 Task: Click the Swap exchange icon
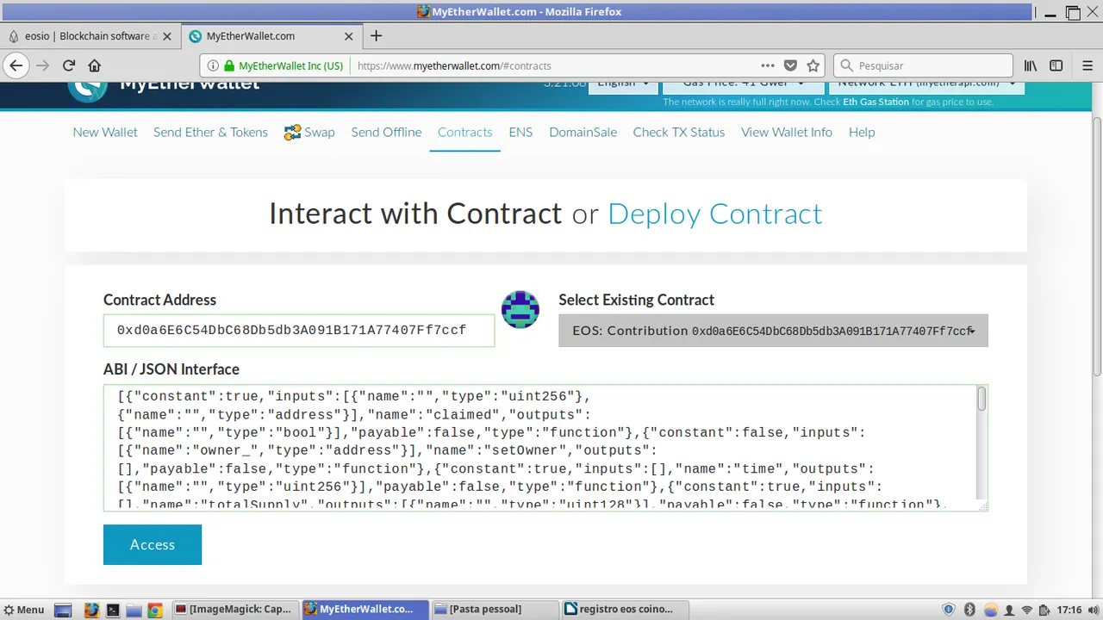click(x=291, y=133)
